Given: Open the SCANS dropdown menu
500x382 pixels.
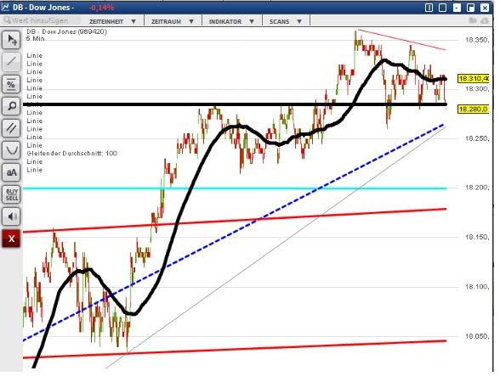Looking at the screenshot, I should (286, 21).
